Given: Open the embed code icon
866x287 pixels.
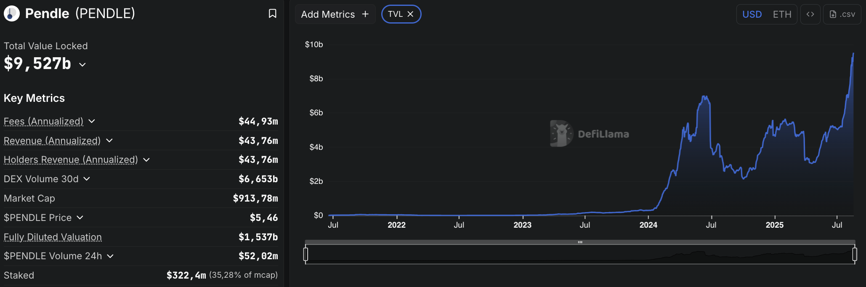Looking at the screenshot, I should pyautogui.click(x=810, y=14).
